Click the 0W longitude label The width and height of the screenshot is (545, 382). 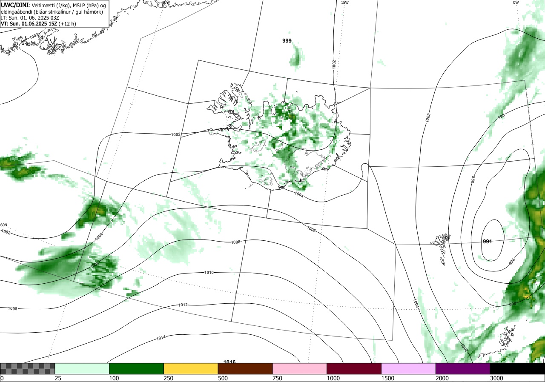point(516,3)
